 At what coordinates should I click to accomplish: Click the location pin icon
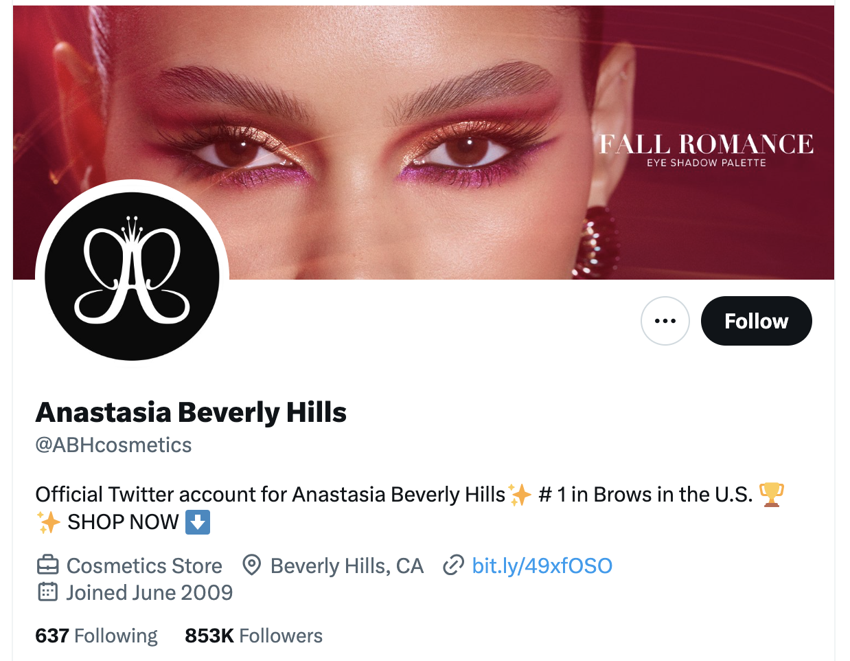pyautogui.click(x=252, y=565)
